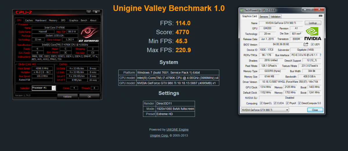
Task: Click the GPU-Z screenshot camera icon
Action: click(320, 16)
